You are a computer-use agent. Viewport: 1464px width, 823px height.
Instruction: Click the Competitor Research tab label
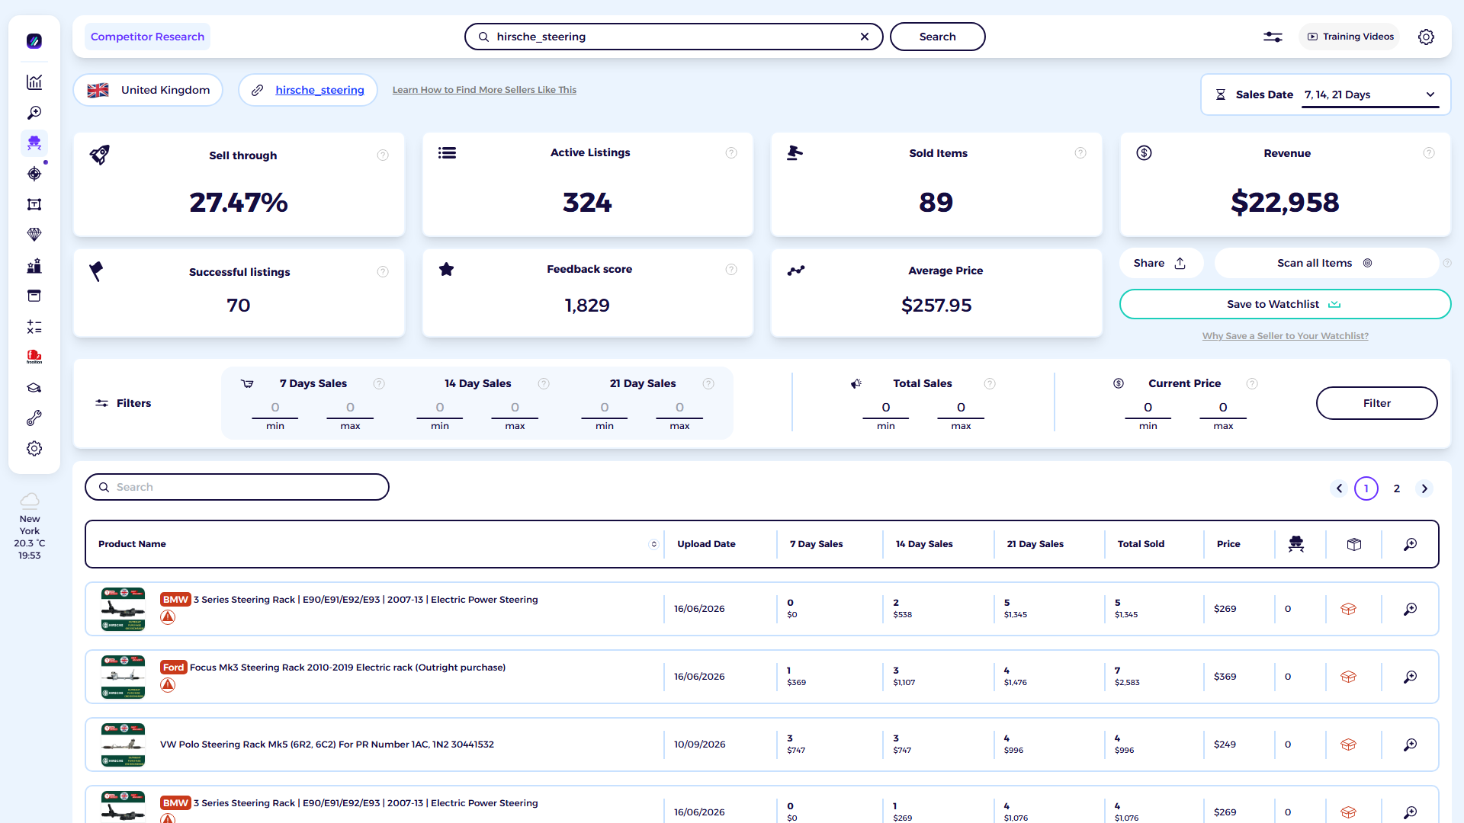click(147, 37)
